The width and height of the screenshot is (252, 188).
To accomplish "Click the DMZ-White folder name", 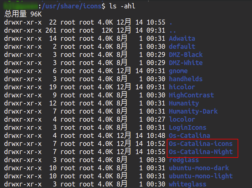I will click(186, 63).
